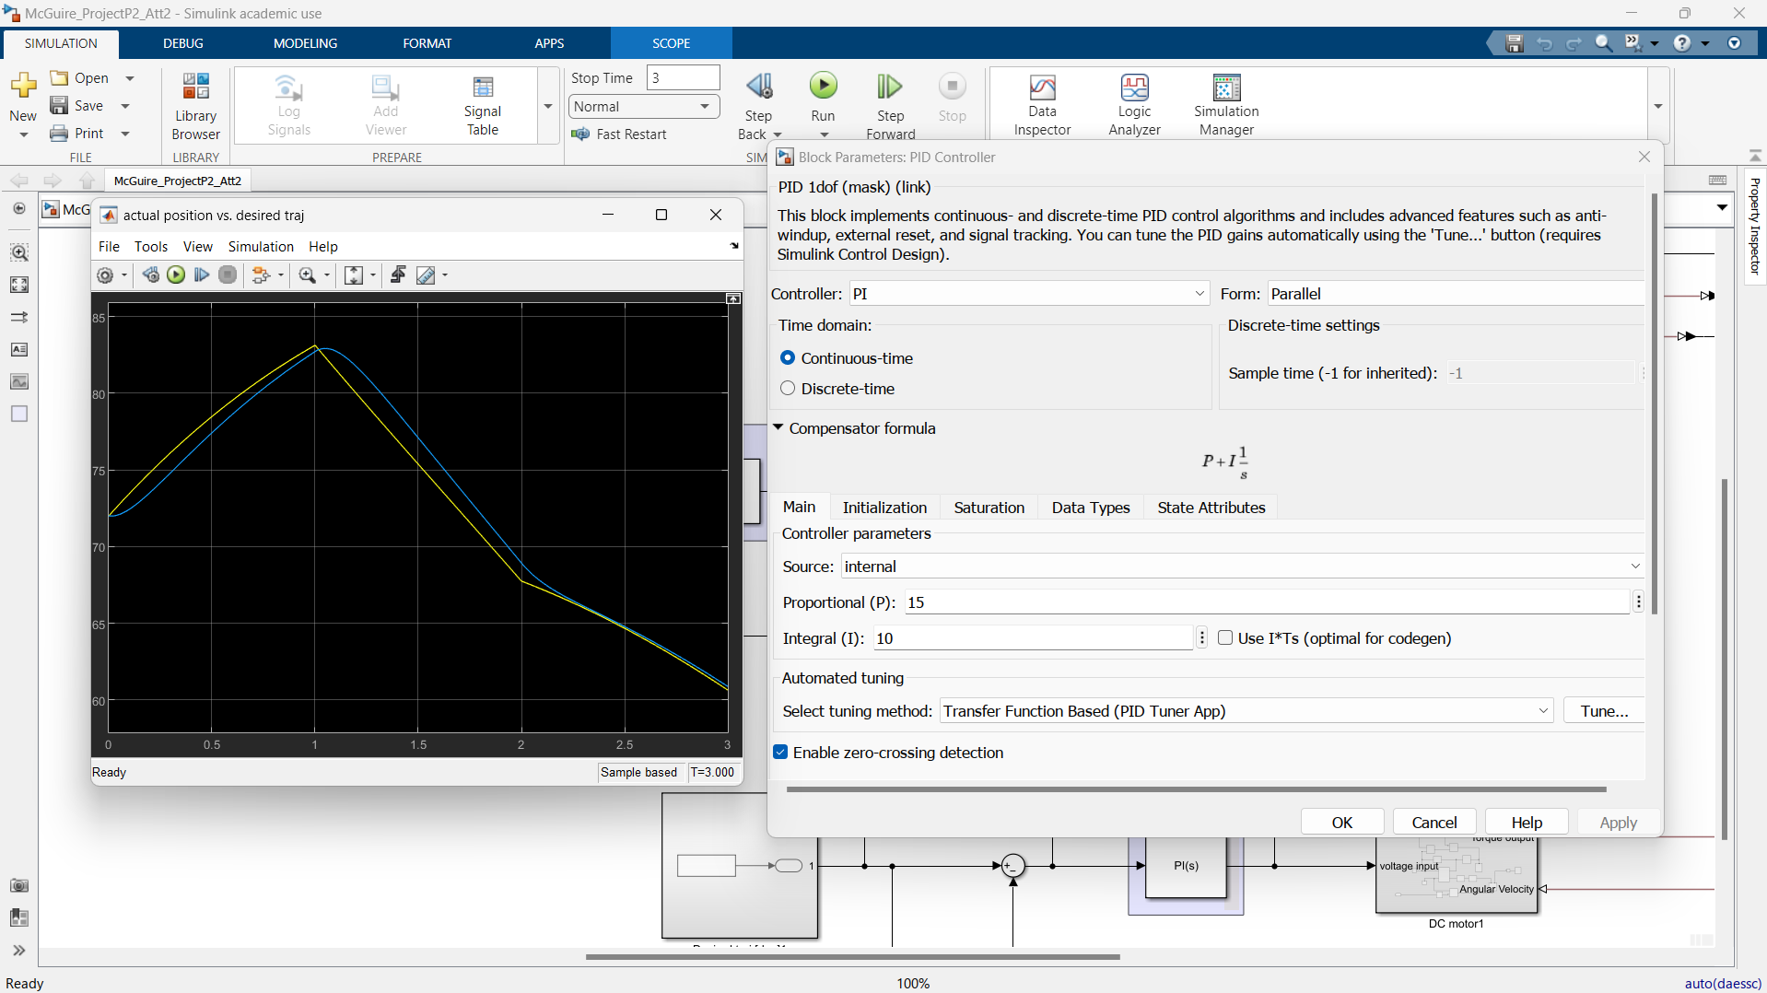Expand the Open dropdown arrow

click(130, 78)
